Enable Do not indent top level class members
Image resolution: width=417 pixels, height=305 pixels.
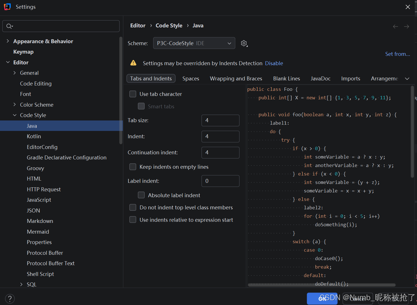point(133,207)
